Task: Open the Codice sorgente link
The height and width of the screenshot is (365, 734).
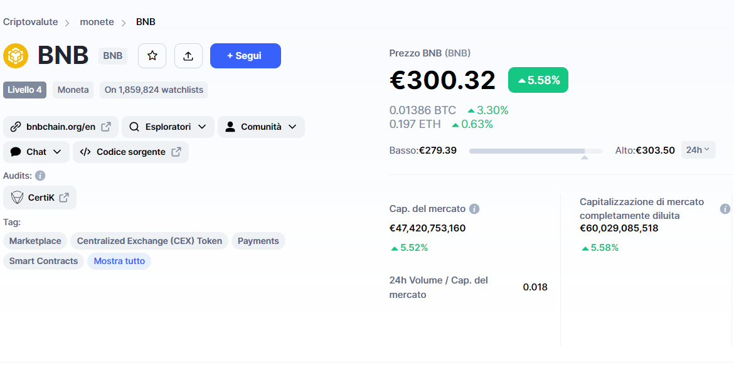Action: click(x=130, y=152)
